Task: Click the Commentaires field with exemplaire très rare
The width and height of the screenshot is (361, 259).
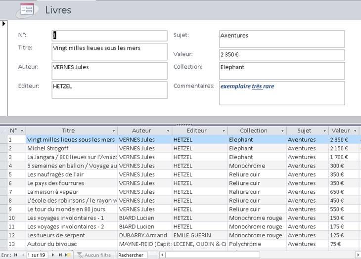Action: click(281, 93)
